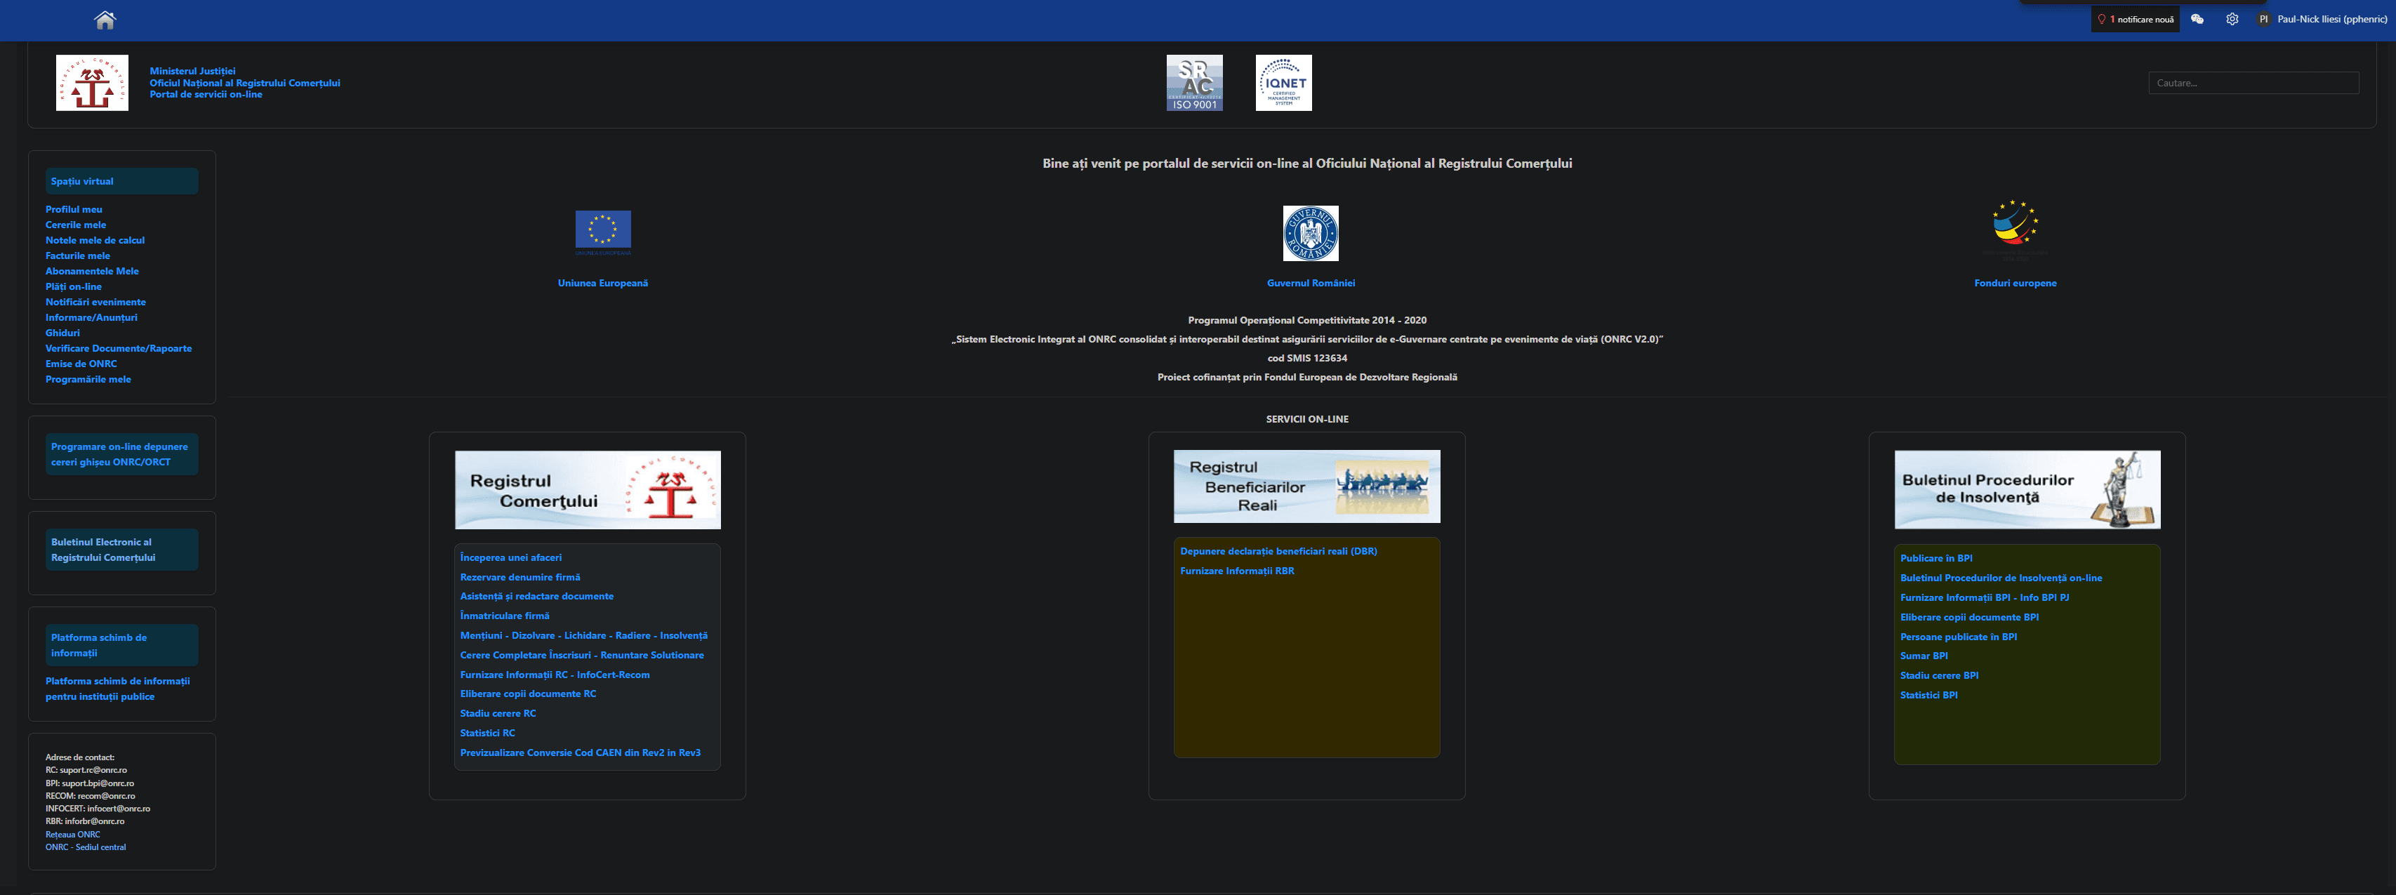This screenshot has height=895, width=2396.
Task: Open Cererile mele in sidebar
Action: pos(75,225)
